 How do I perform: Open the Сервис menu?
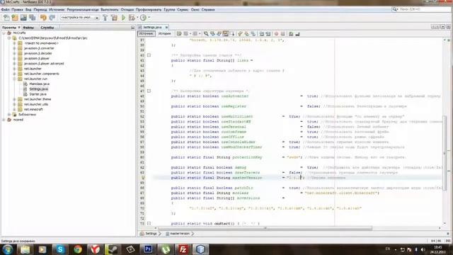tap(183, 9)
